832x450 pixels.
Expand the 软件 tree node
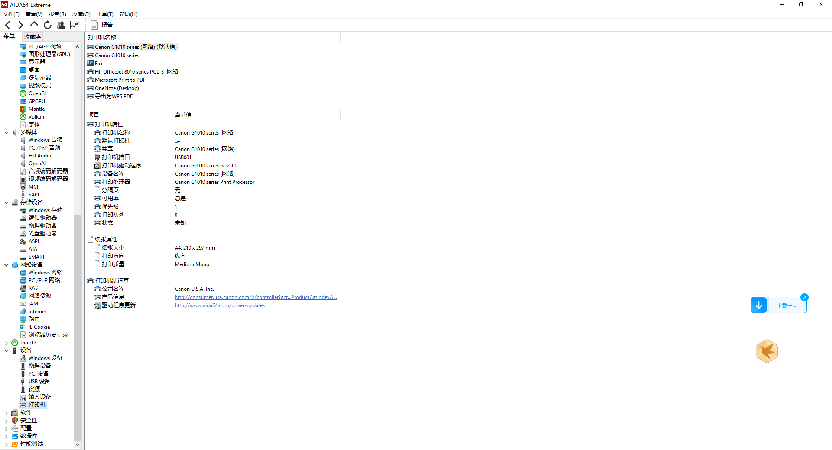click(x=6, y=413)
